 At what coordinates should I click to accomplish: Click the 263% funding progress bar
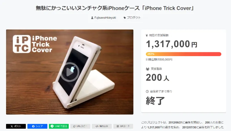point(184,54)
